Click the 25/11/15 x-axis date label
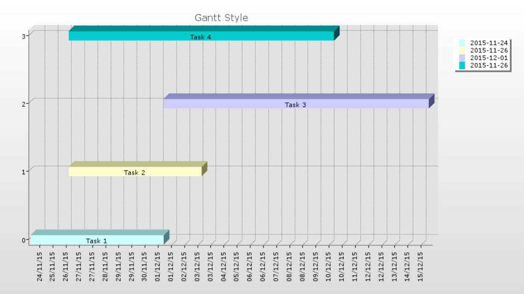Screen dimensions: 524x294 coord(52,266)
